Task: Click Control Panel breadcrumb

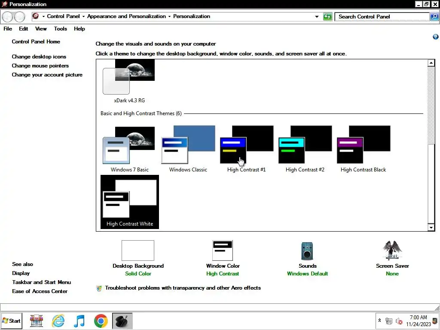Action: [64, 16]
